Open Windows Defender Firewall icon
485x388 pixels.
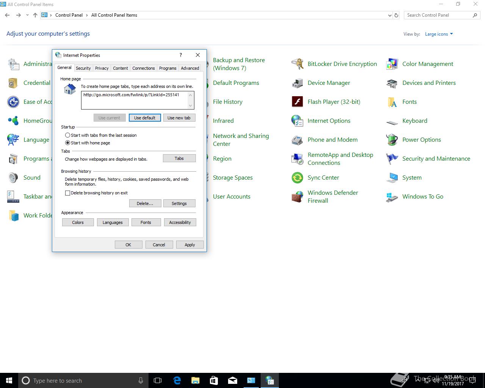[297, 197]
